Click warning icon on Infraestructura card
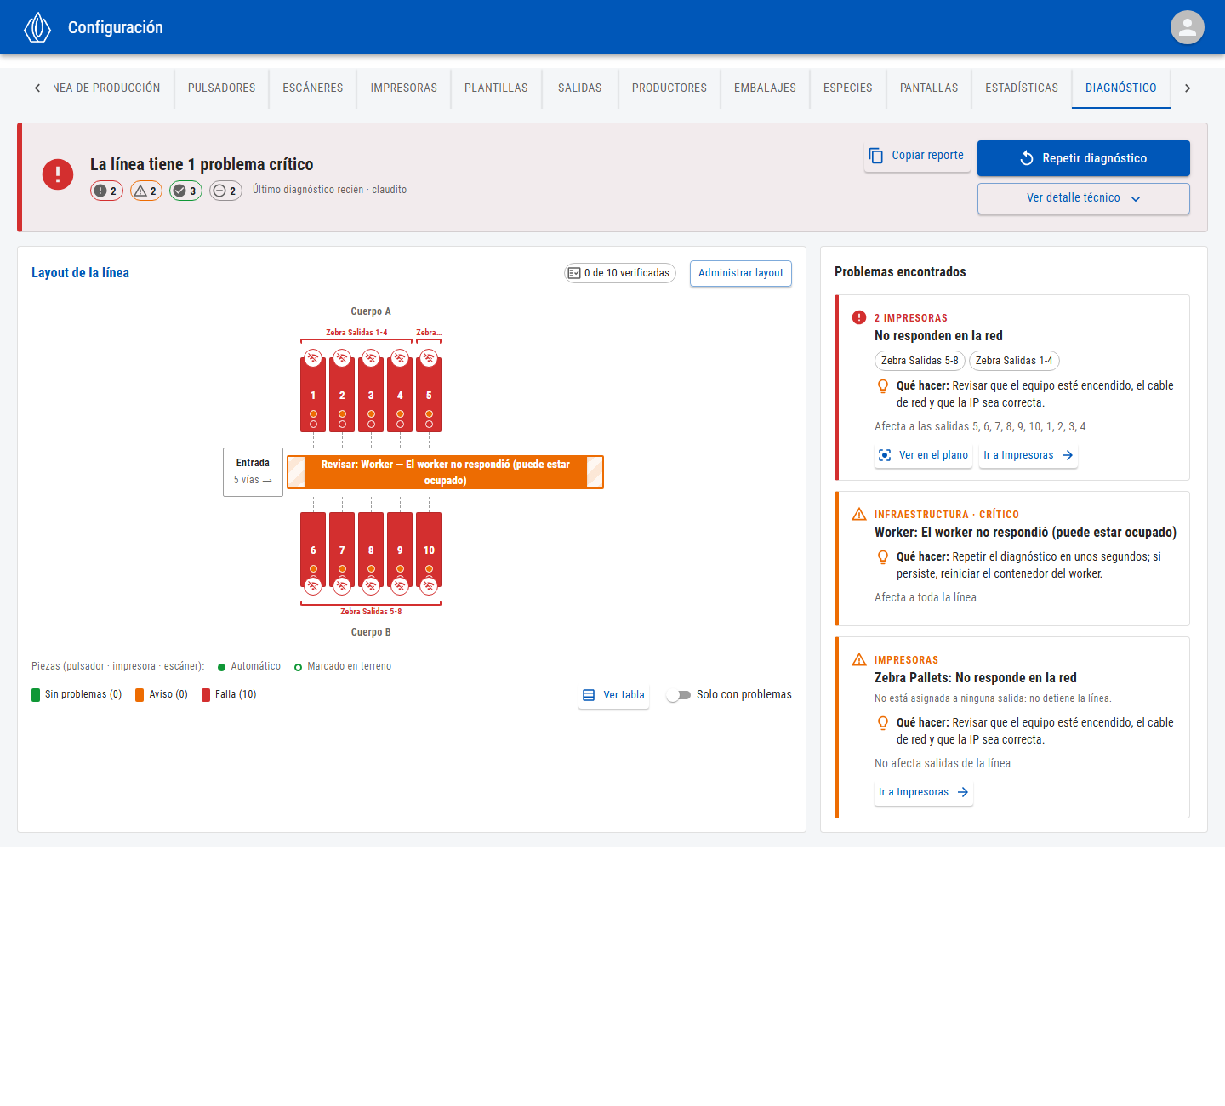1225x1106 pixels. coord(859,514)
